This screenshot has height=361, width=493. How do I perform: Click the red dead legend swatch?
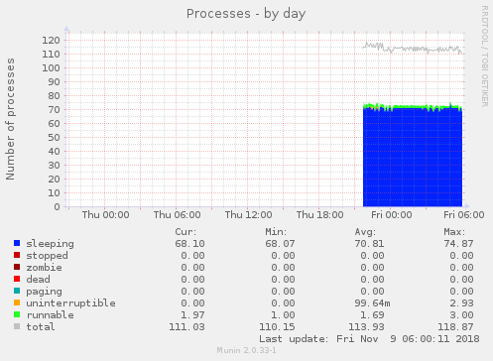(17, 279)
